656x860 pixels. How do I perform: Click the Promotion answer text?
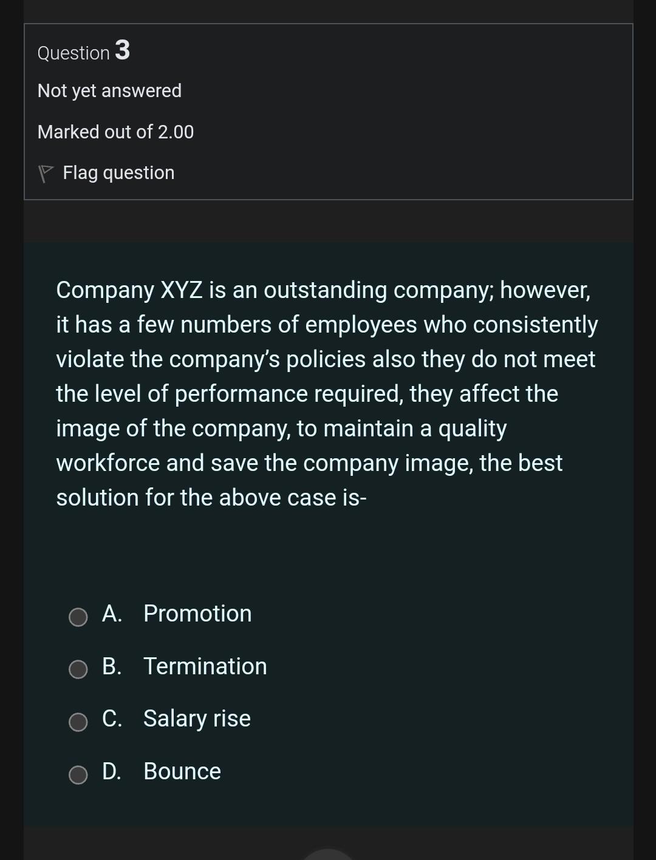[x=196, y=614]
